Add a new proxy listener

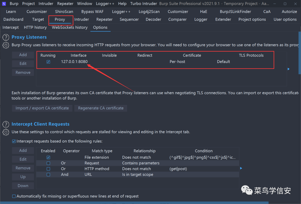point(23,55)
